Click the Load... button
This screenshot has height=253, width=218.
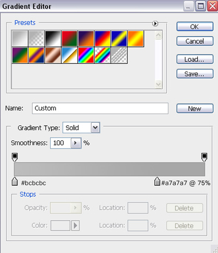tap(195, 59)
